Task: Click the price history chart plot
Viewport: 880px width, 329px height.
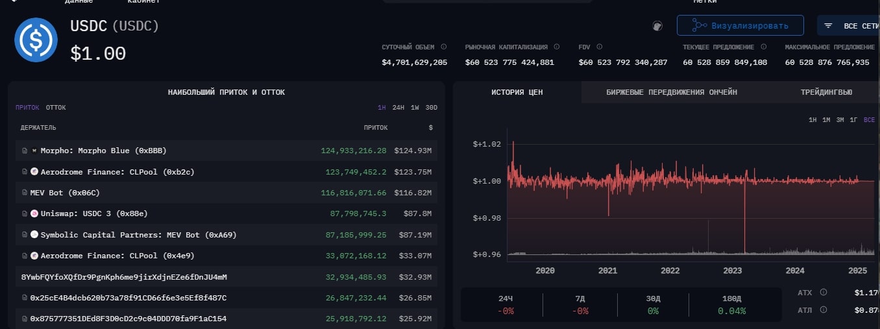Action: coord(691,195)
